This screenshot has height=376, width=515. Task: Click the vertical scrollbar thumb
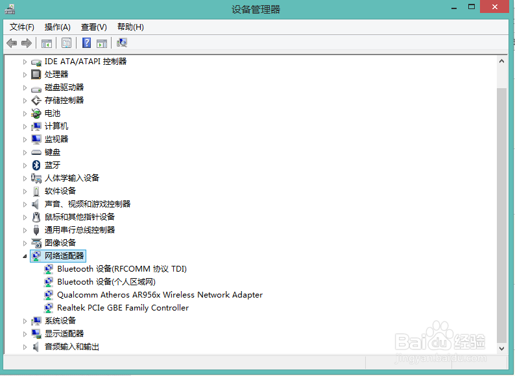click(x=501, y=215)
